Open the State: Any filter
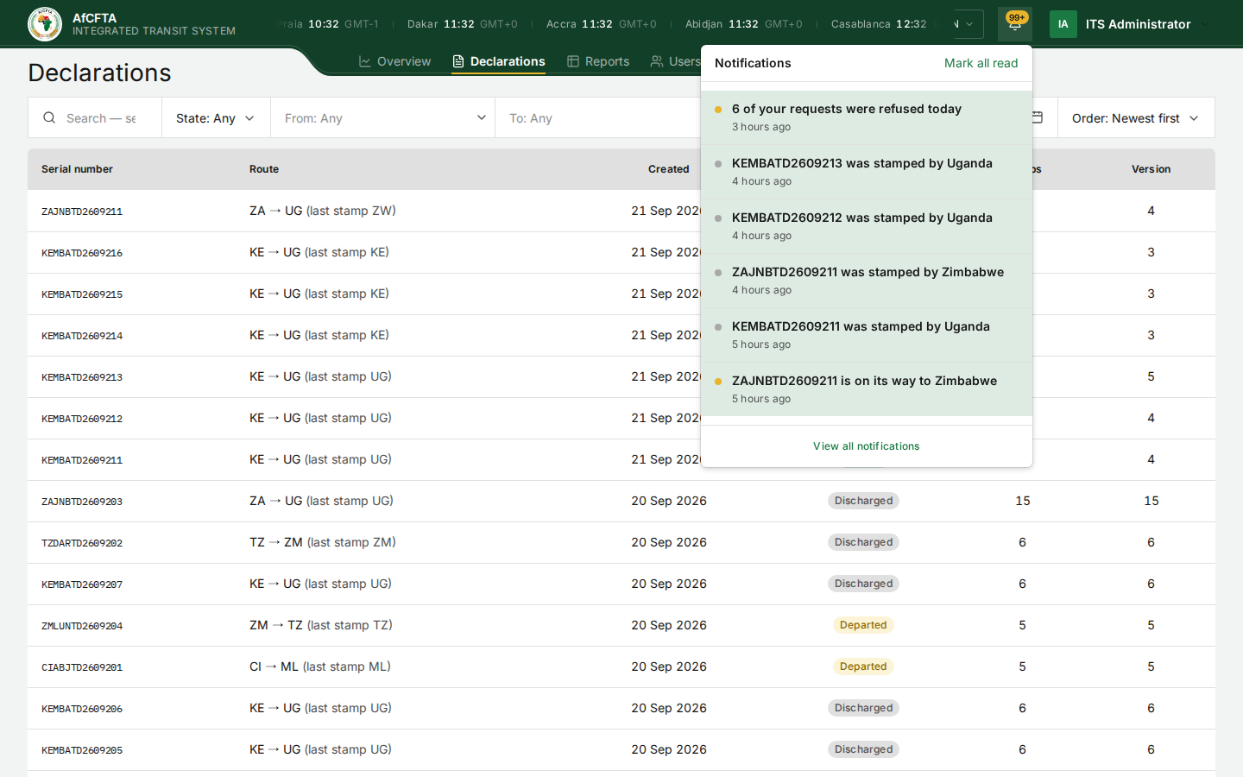This screenshot has width=1243, height=777. pyautogui.click(x=216, y=117)
